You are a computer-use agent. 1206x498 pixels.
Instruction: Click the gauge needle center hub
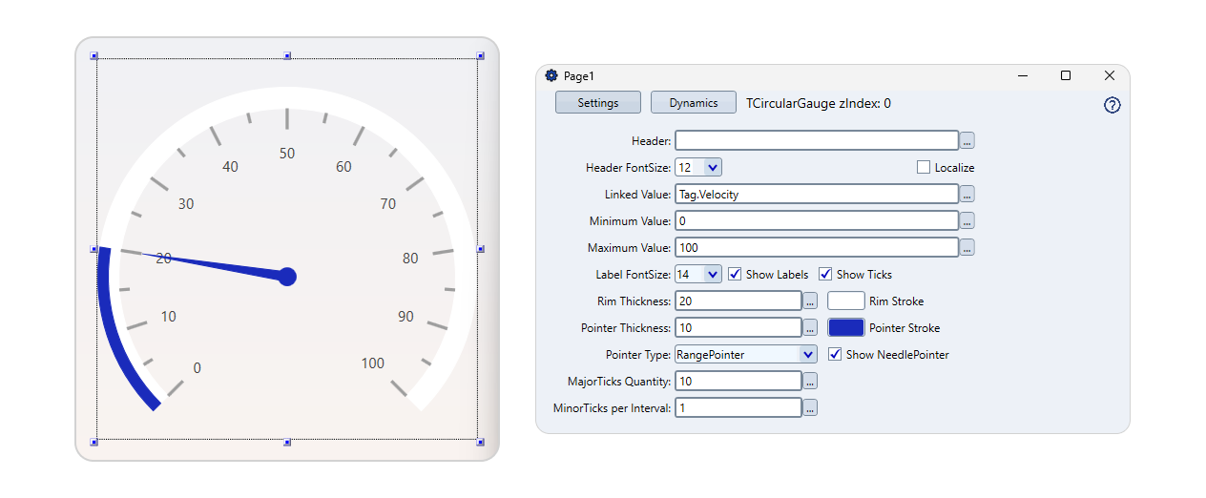coord(287,277)
